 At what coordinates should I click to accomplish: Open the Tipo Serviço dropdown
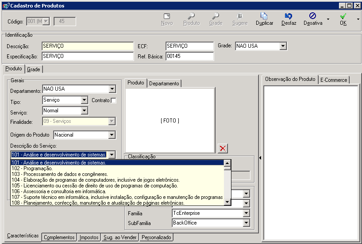tap(84, 100)
